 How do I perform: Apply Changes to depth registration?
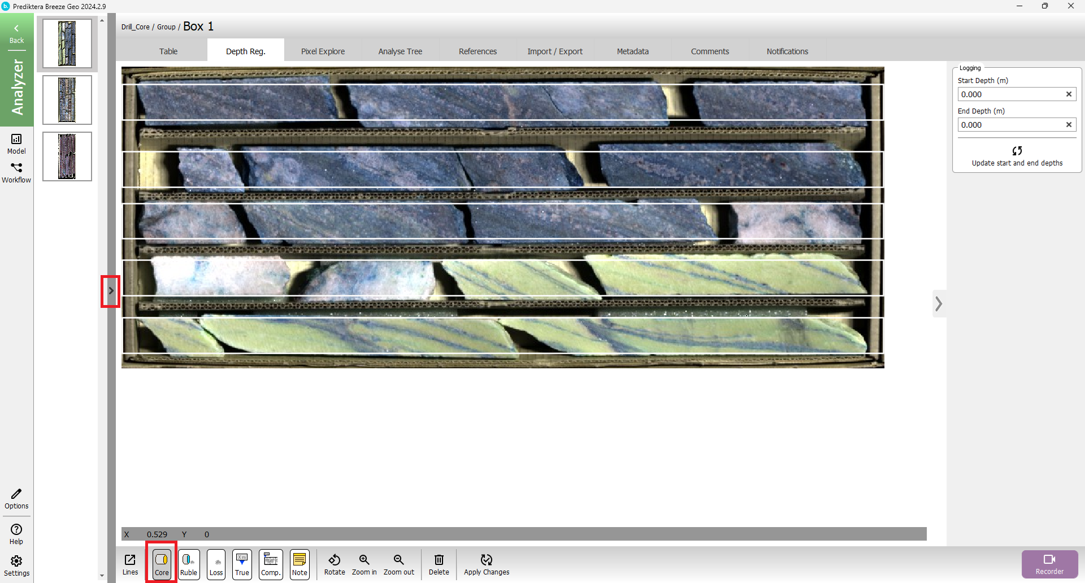coord(486,564)
